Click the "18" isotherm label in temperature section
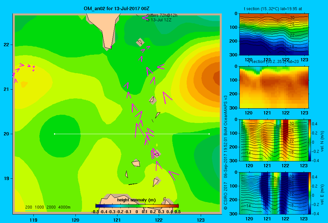Viewport: 328px width, 223px height. click(292, 47)
